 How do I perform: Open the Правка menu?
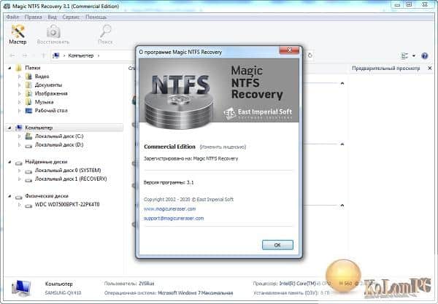pos(34,17)
